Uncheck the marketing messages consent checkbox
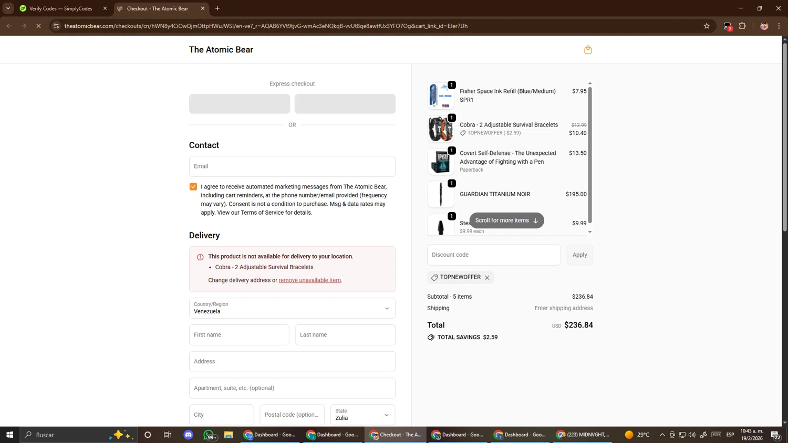The image size is (788, 443). click(x=193, y=187)
